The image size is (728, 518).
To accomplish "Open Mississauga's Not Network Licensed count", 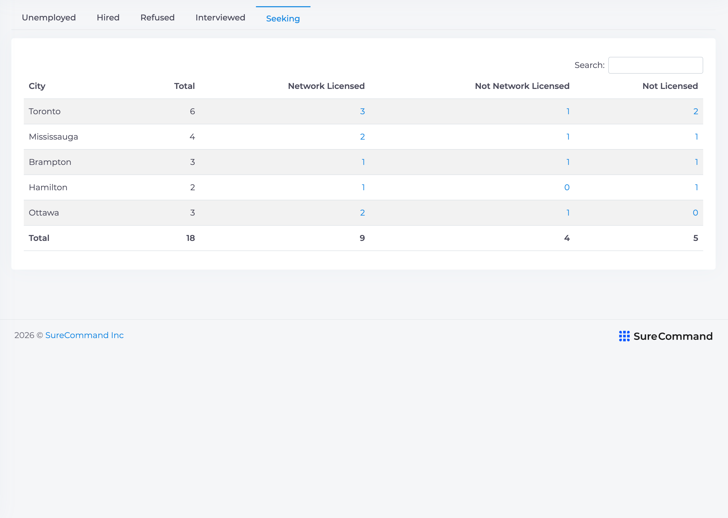I will 568,137.
